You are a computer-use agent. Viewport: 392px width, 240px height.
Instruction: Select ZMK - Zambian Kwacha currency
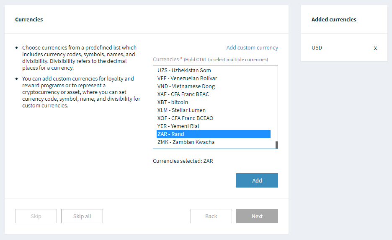[x=186, y=142]
